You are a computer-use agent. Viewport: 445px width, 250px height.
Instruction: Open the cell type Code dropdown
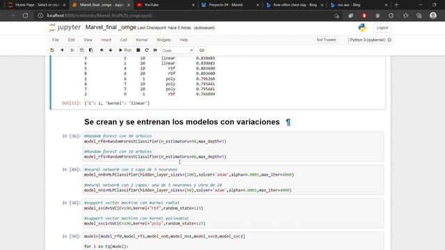[177, 50]
